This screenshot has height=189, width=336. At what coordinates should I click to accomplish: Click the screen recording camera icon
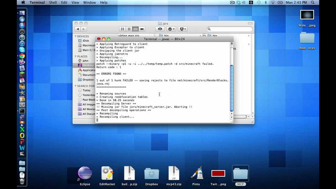click(232, 3)
